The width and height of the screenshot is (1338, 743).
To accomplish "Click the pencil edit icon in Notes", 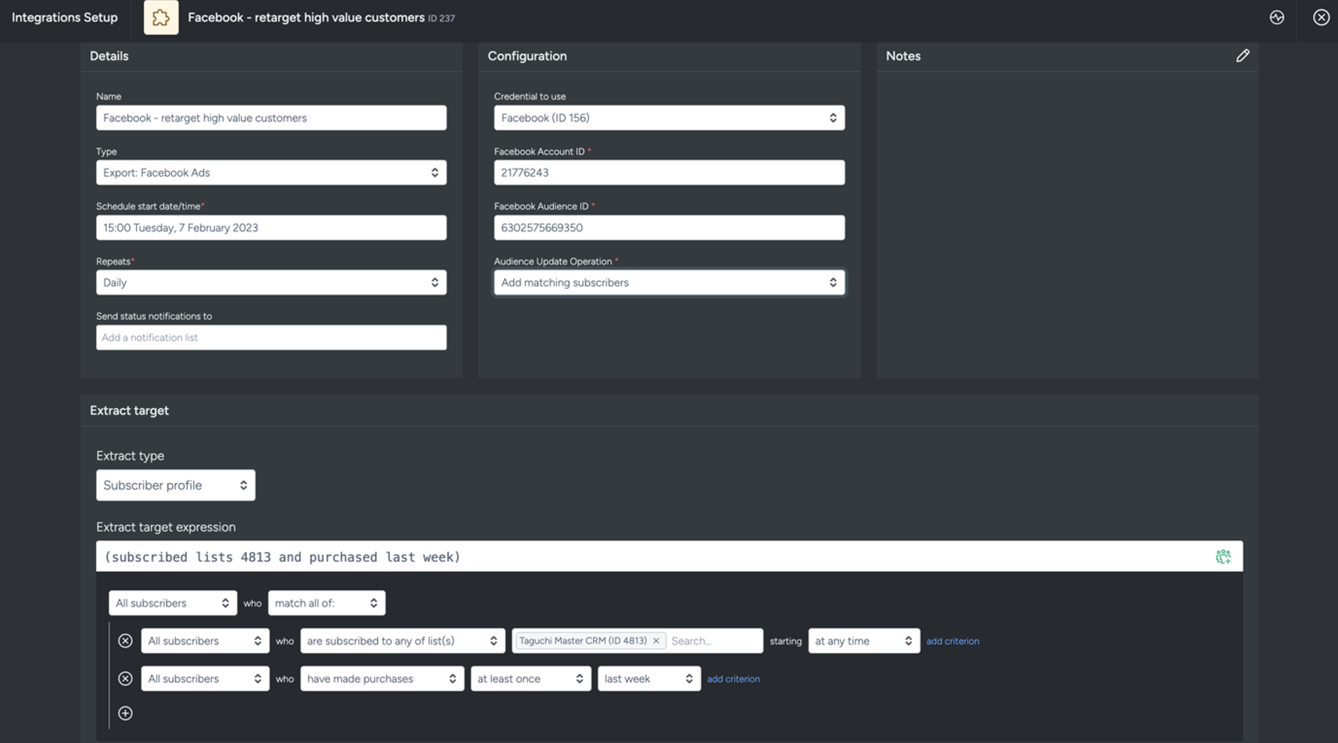I will 1243,56.
